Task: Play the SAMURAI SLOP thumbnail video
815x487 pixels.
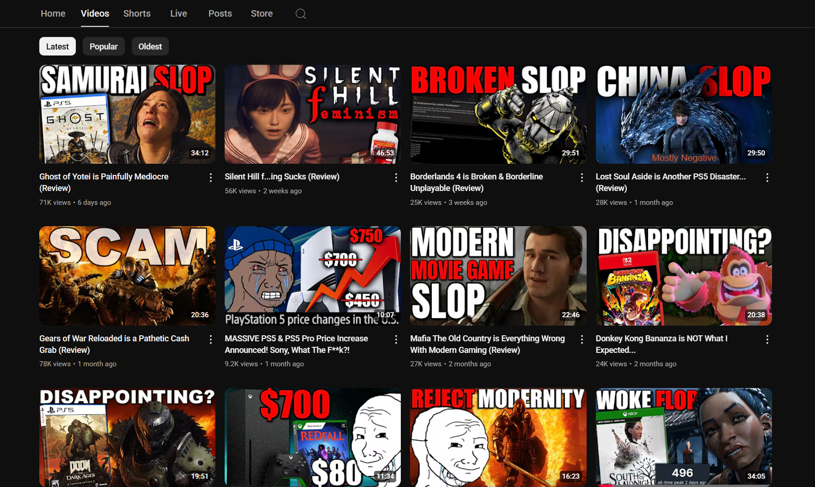Action: [x=127, y=114]
